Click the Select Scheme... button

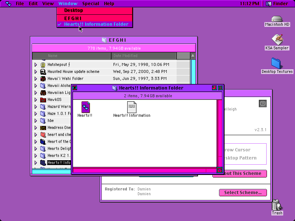243,193
